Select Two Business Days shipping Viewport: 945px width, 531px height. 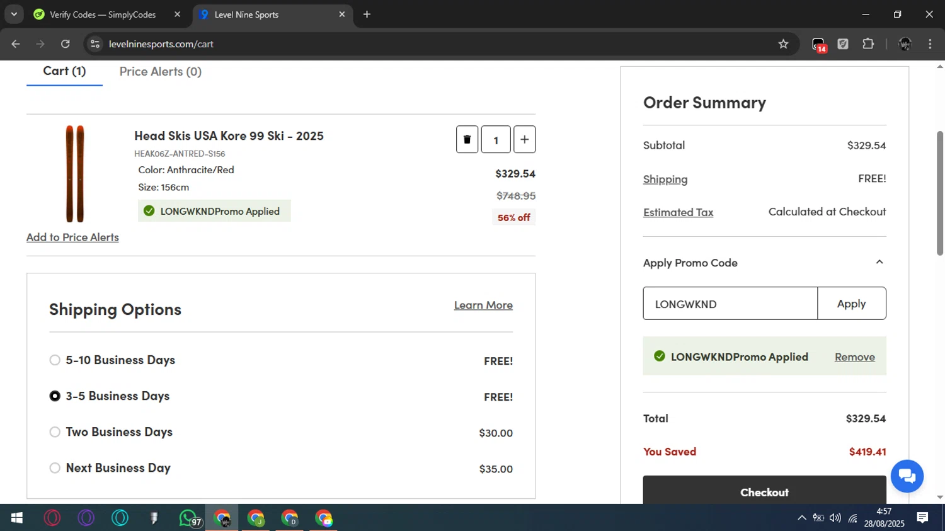(55, 432)
